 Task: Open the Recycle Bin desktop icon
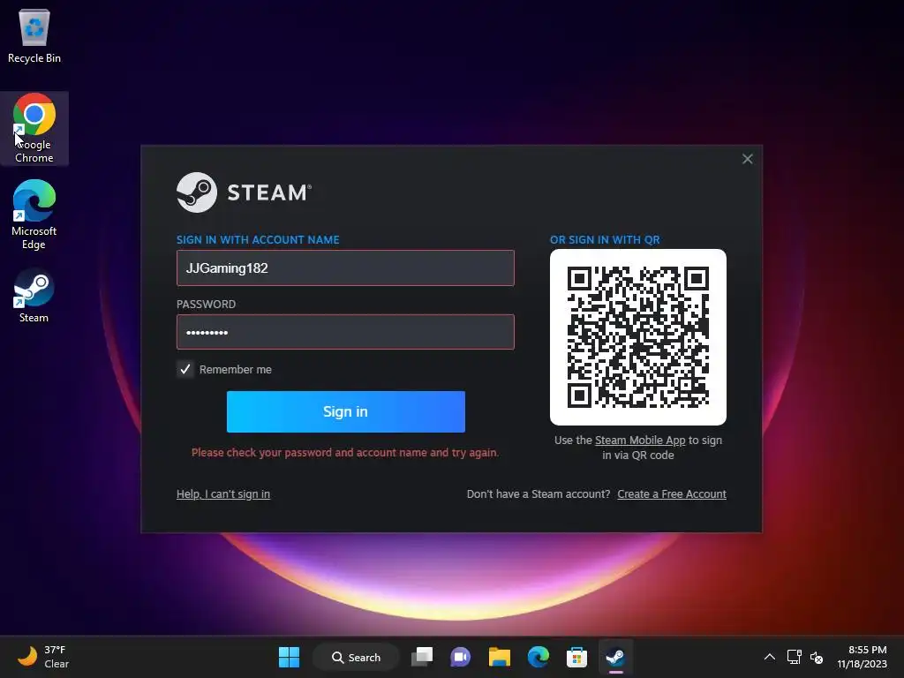pyautogui.click(x=34, y=35)
